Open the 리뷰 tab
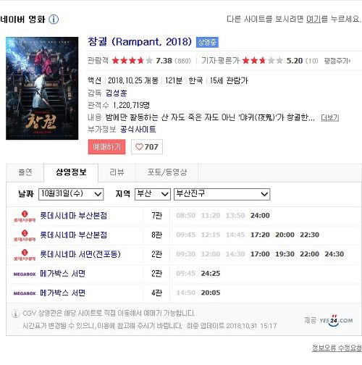Viewport: 362px width, 365px height. (x=117, y=172)
